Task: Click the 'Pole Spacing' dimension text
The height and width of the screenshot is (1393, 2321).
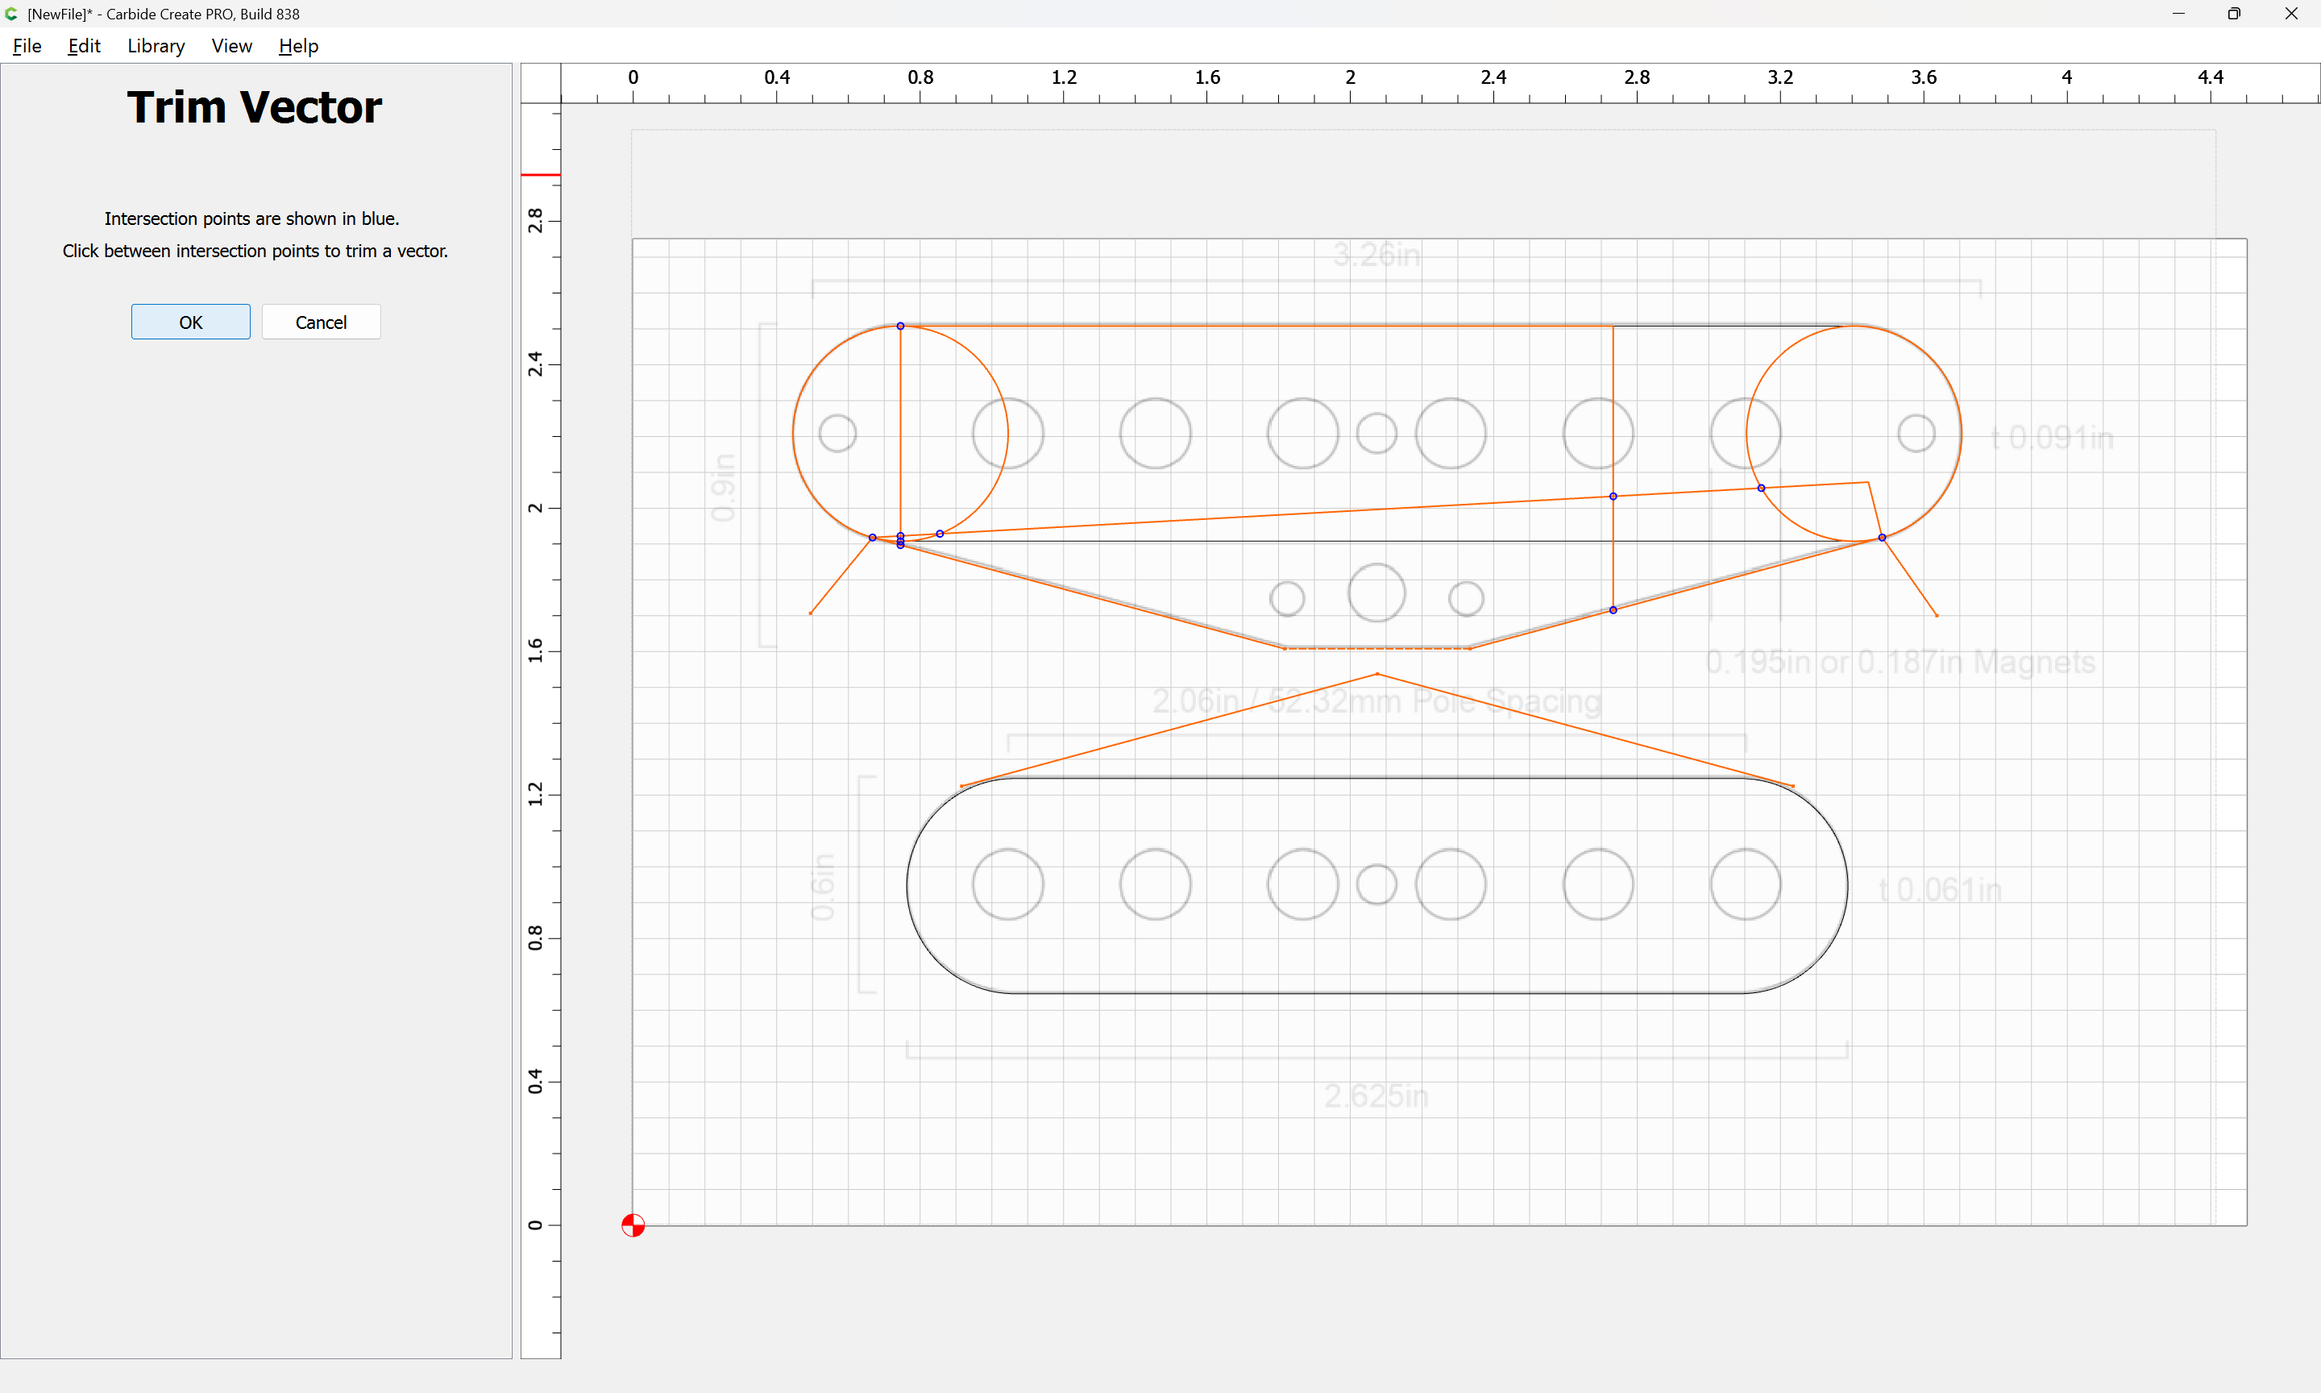Action: tap(1507, 701)
